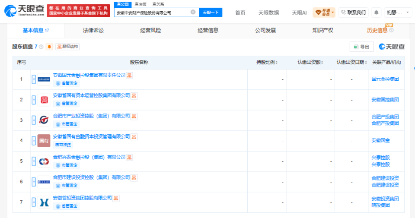Switch to 基本信息 tab
Image resolution: width=415 pixels, height=218 pixels.
point(36,30)
